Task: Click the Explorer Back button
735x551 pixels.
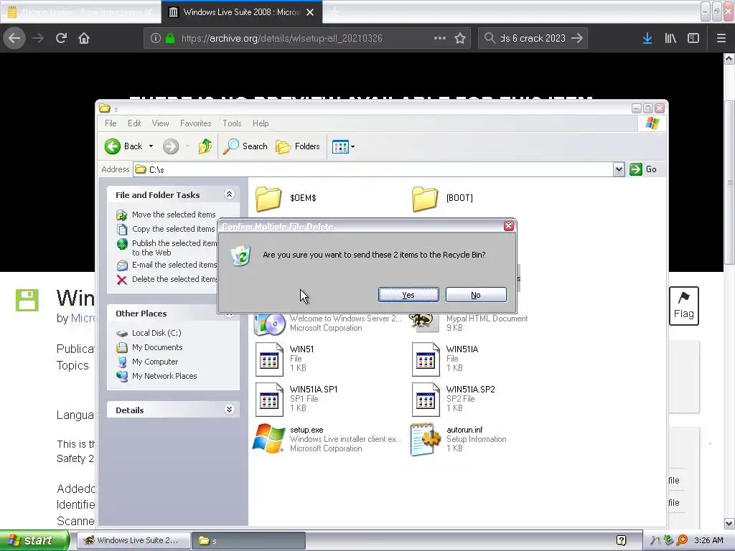Action: tap(123, 146)
